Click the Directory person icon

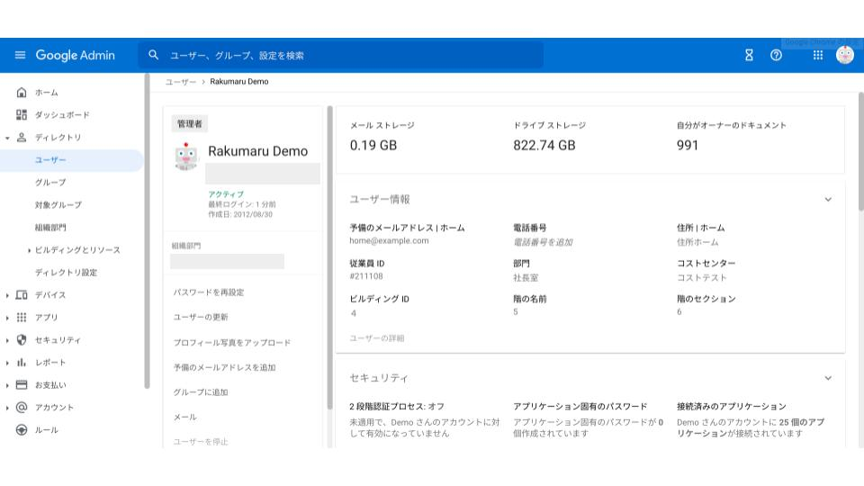[22, 137]
